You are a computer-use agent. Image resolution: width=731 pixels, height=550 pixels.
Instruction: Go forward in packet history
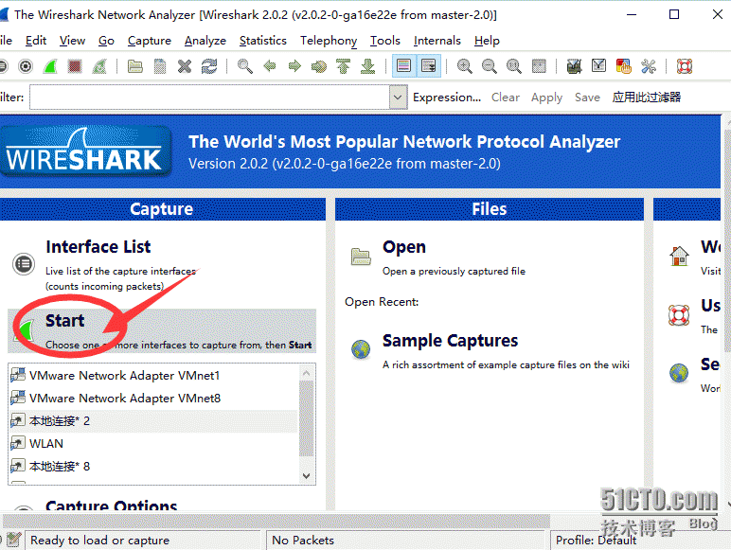294,66
